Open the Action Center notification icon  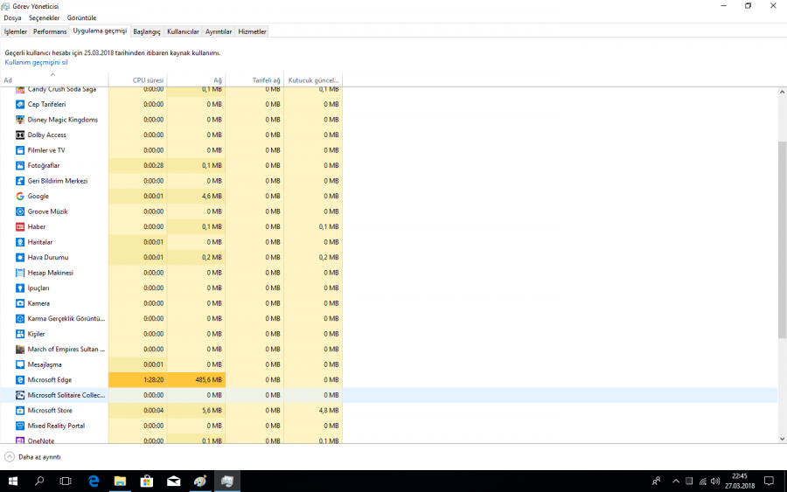point(769,482)
